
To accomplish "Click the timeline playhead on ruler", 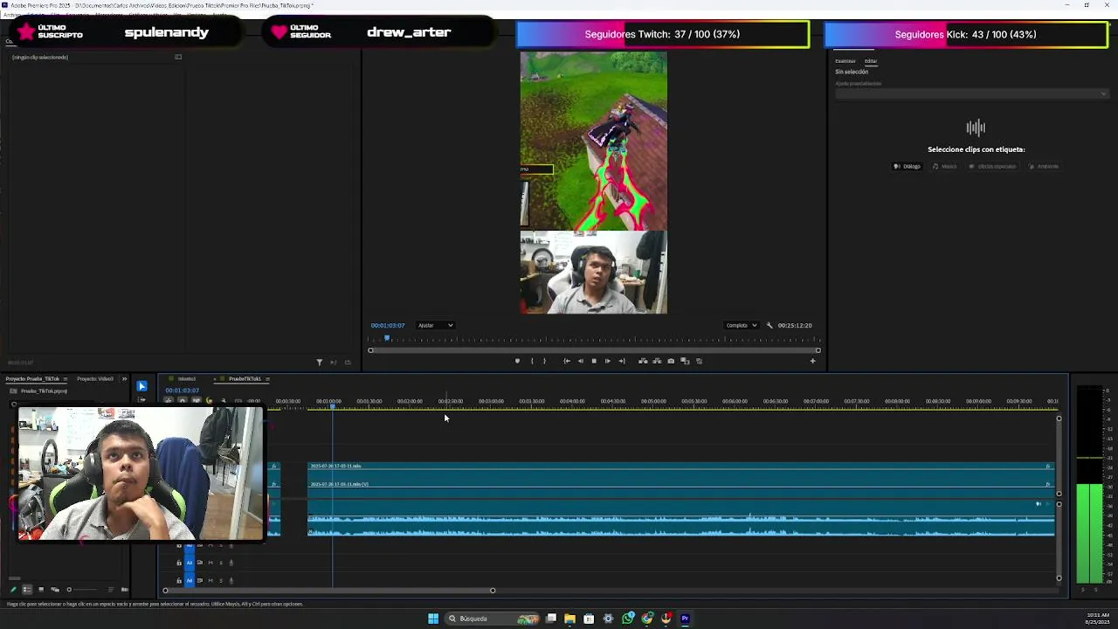I will click(332, 406).
